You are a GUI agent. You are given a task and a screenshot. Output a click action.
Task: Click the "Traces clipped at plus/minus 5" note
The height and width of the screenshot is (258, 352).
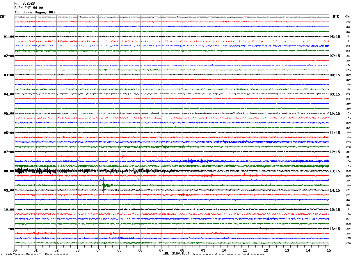point(228,254)
